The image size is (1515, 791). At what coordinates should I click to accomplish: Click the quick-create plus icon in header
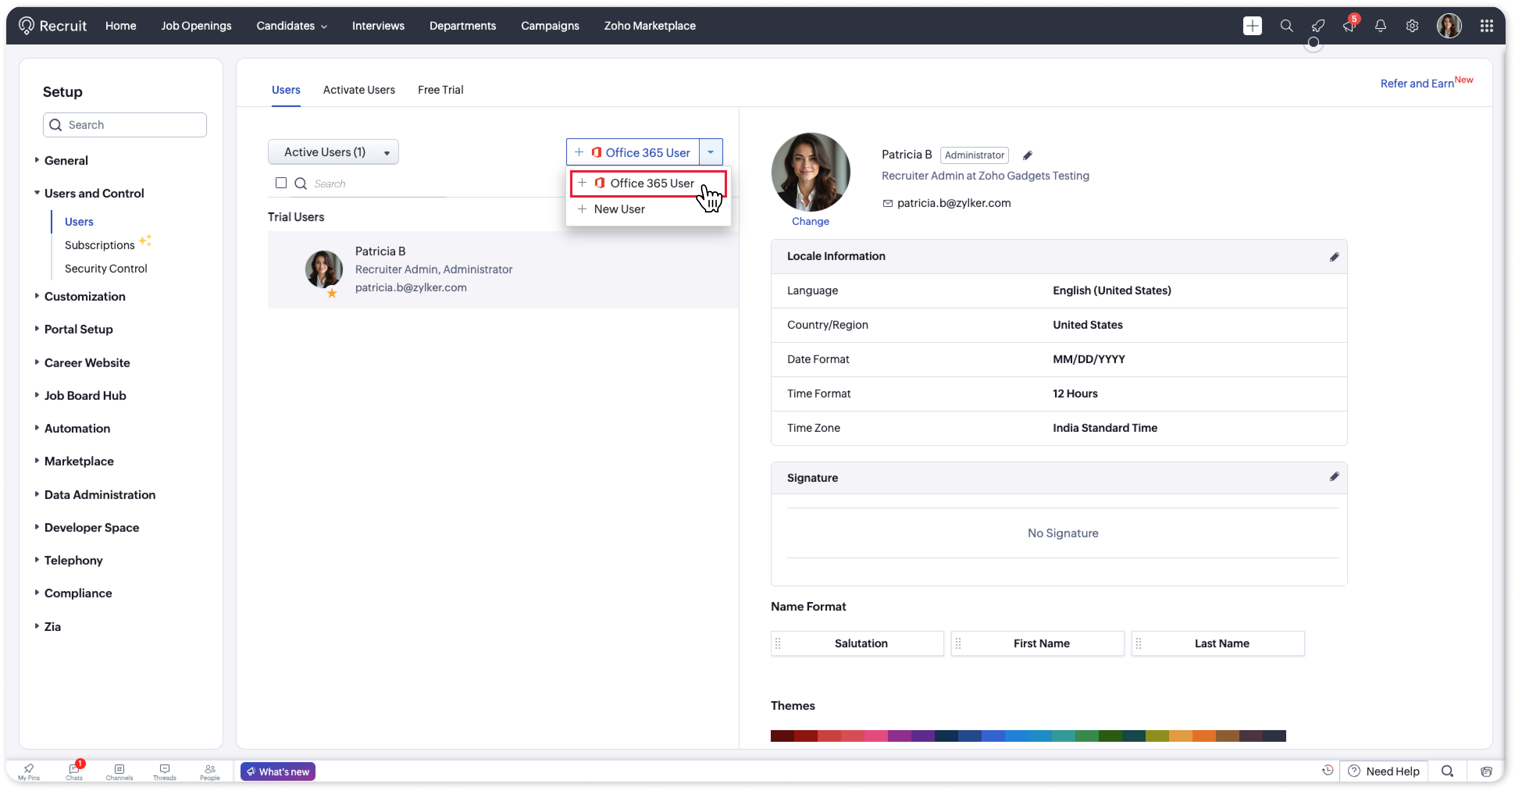click(x=1252, y=26)
